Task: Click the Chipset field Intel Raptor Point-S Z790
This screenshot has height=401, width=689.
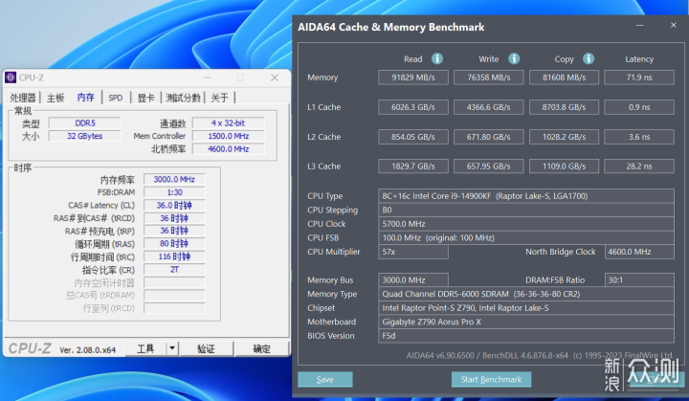Action: (526, 308)
